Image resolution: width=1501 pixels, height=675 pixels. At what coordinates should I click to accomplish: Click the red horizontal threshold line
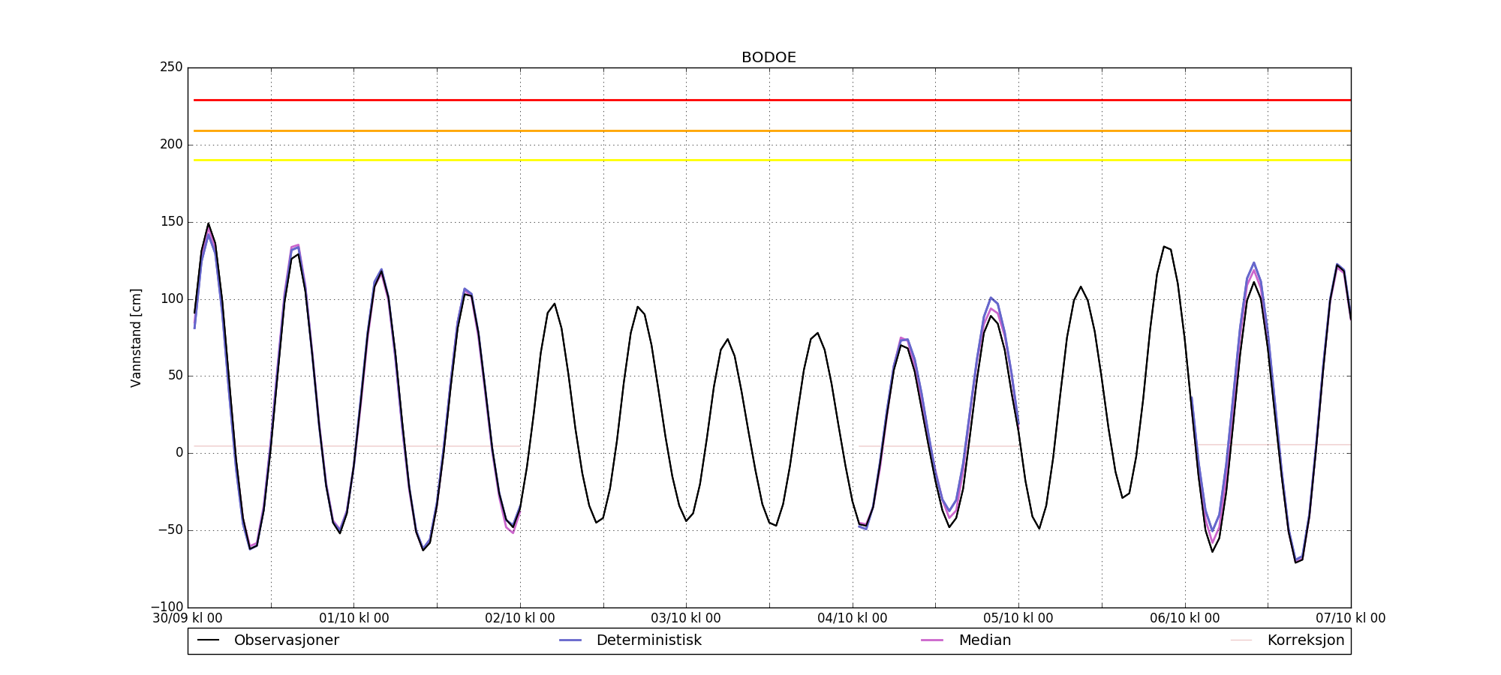769,100
